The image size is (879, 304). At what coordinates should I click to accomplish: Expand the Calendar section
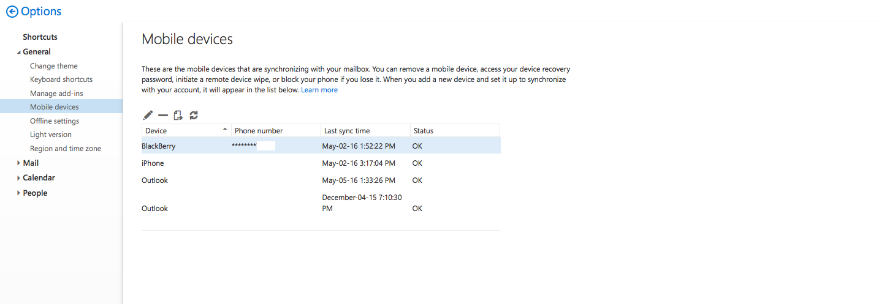pyautogui.click(x=19, y=178)
